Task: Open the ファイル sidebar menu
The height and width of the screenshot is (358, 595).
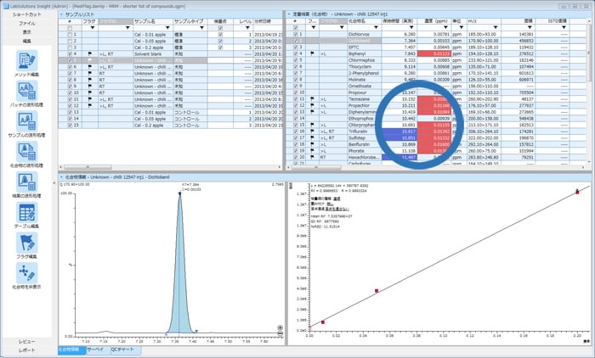Action: click(26, 24)
